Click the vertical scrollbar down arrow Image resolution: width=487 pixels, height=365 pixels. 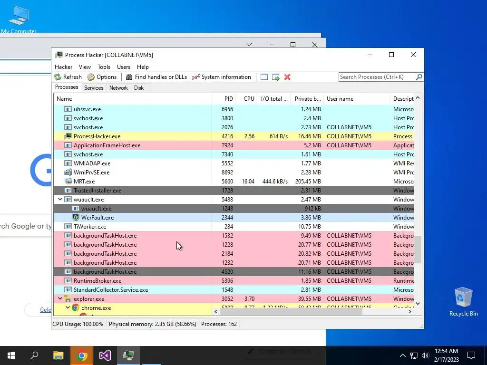pos(418,304)
